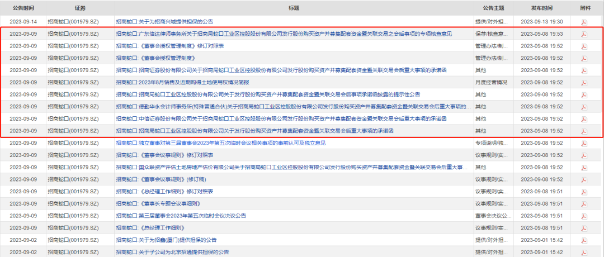The width and height of the screenshot is (604, 257).
Task: Open link 第三届董事会2023年第五次临时会议决议公告
Action: point(181,216)
